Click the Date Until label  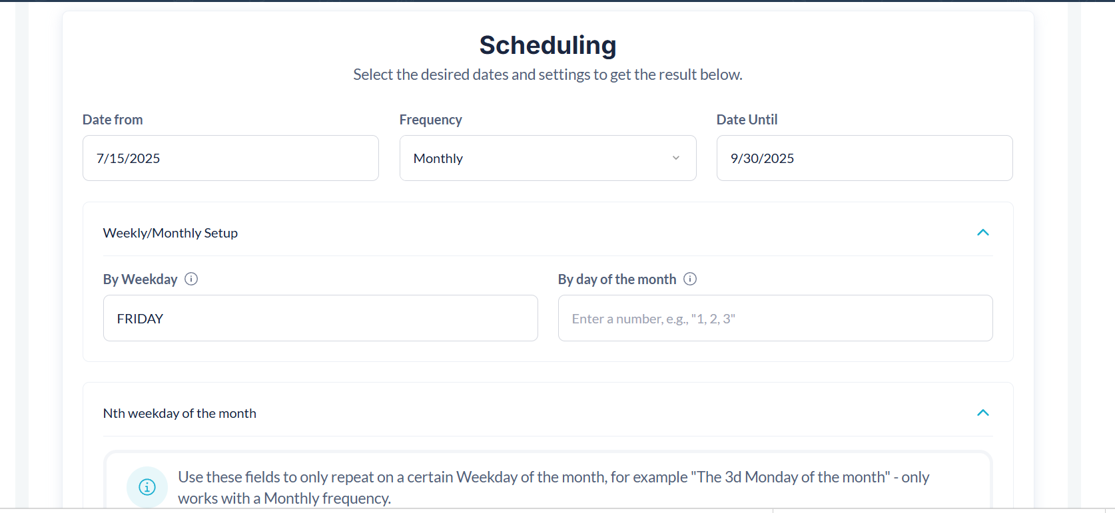[x=747, y=120]
